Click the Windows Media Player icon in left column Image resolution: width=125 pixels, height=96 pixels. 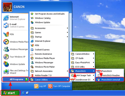pyautogui.click(x=6, y=42)
